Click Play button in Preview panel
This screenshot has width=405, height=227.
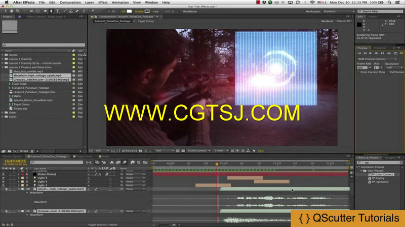tap(371, 53)
